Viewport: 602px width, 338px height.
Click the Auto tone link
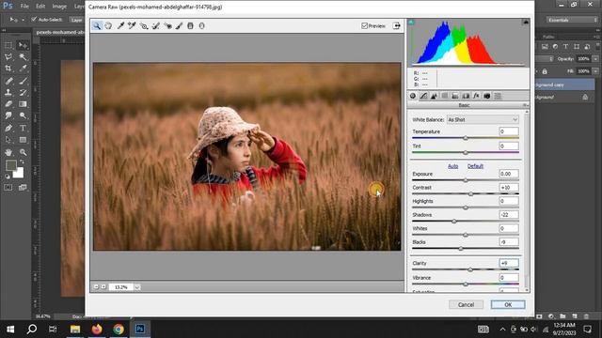coord(452,166)
